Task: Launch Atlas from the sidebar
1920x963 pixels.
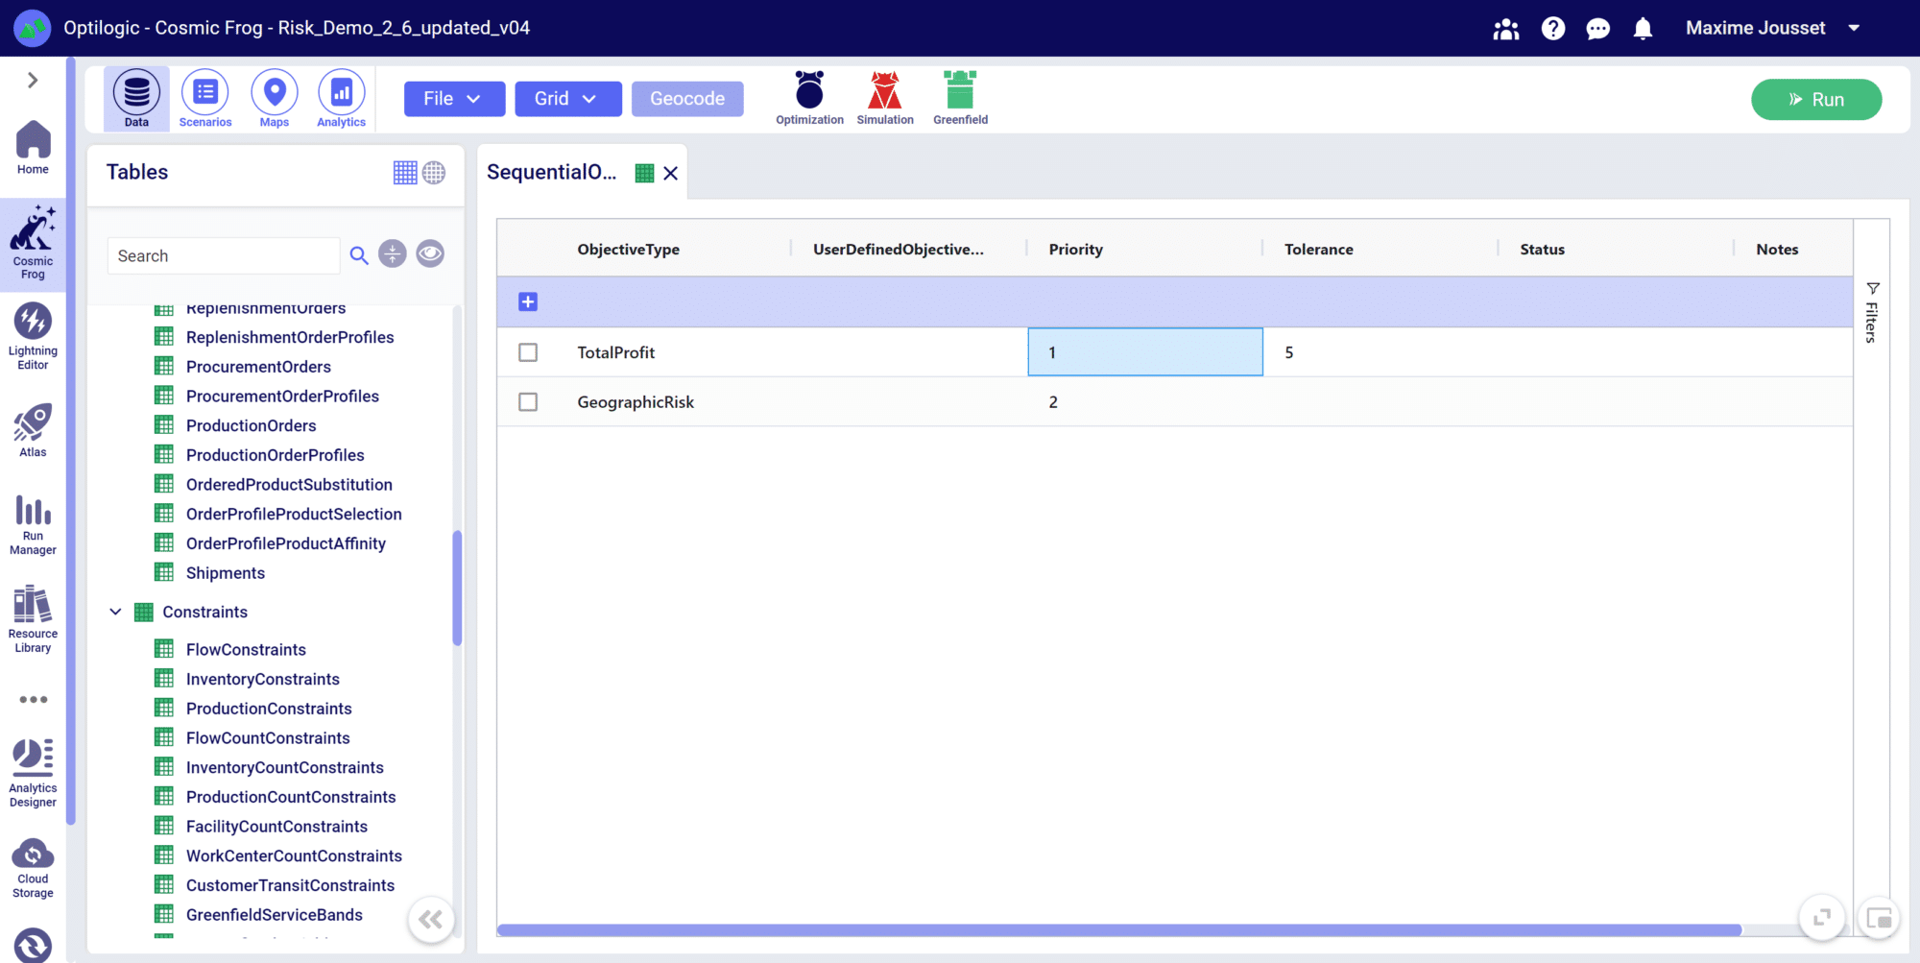Action: click(33, 431)
